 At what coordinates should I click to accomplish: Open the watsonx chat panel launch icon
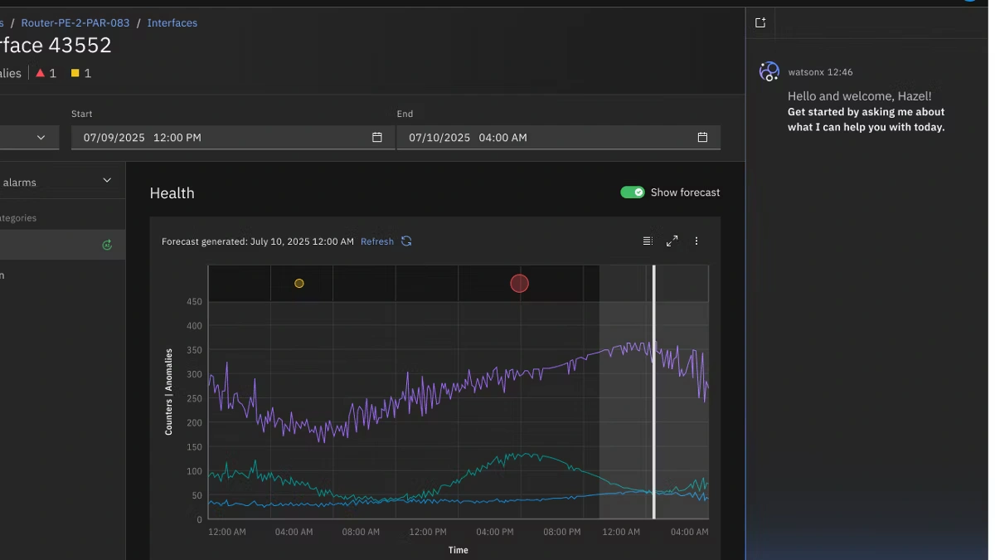pos(760,22)
